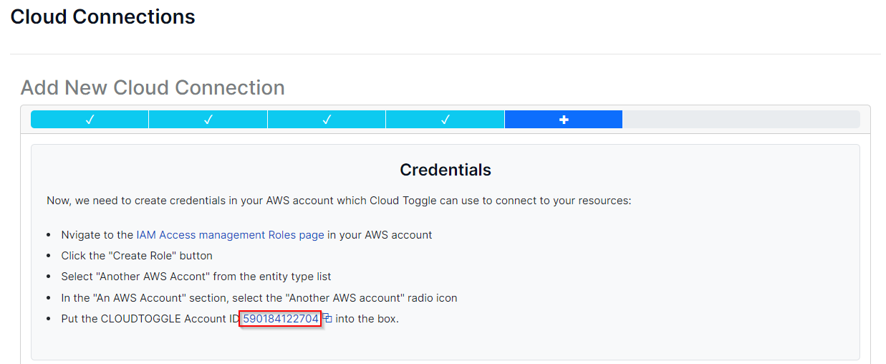Click the second completed step checkmark
Image resolution: width=886 pixels, height=364 pixels.
tap(208, 120)
